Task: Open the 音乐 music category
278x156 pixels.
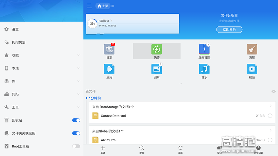Action: click(204, 71)
